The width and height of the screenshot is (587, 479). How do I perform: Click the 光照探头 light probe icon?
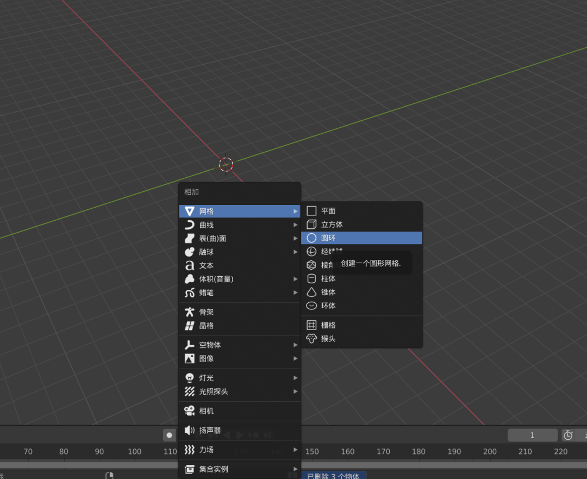coord(190,391)
